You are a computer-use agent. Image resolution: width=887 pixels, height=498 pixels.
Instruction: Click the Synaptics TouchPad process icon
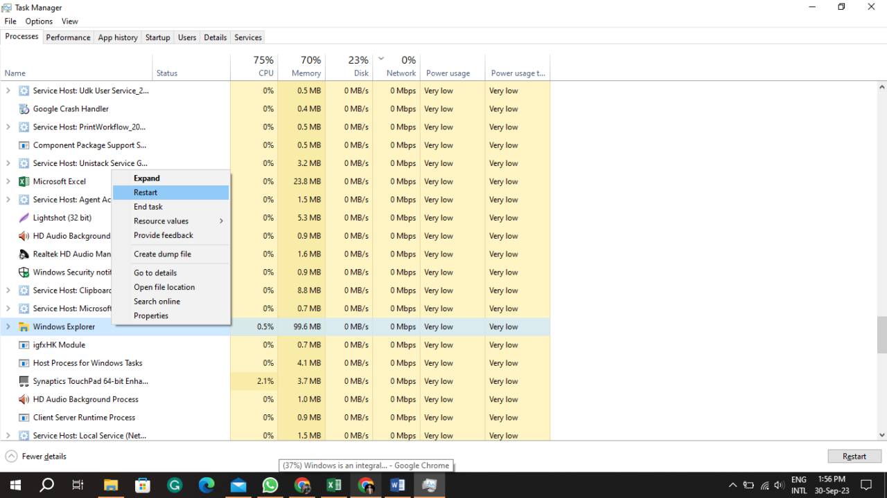click(x=23, y=380)
